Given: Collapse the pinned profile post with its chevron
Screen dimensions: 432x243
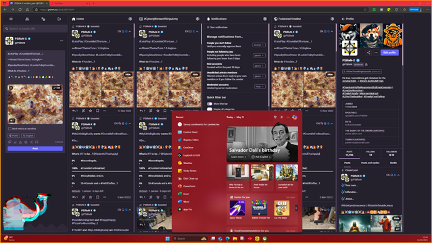Looking at the screenshot, I should 398,175.
